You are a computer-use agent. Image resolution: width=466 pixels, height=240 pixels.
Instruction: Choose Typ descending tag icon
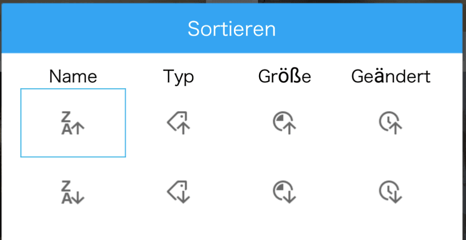pos(178,192)
